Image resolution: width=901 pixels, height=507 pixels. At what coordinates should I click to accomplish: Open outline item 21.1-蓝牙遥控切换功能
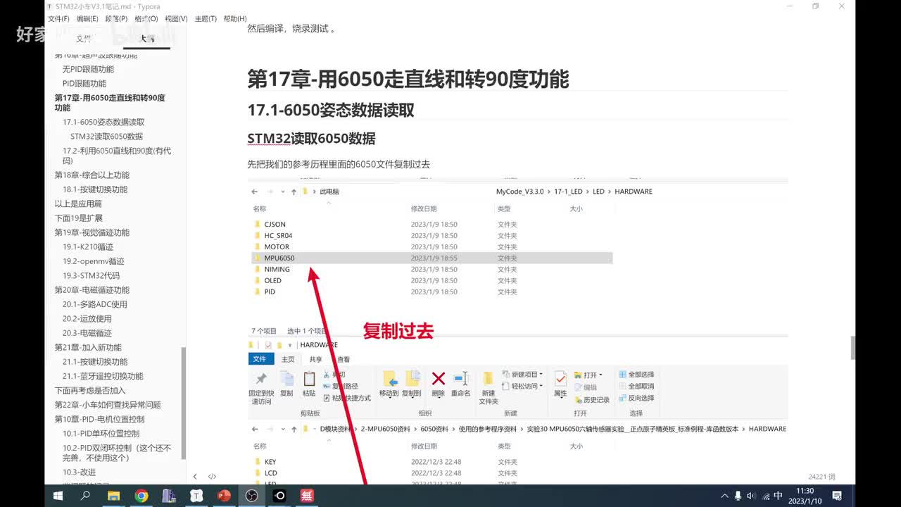pos(103,376)
